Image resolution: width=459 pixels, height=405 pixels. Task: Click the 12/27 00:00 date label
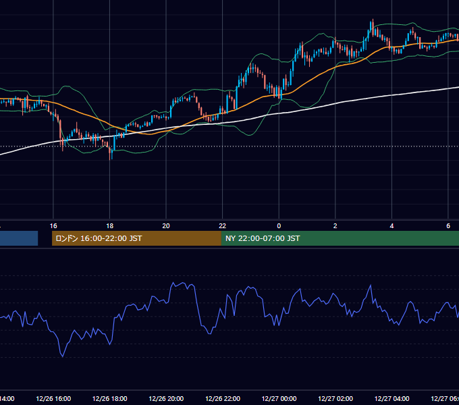(279, 398)
